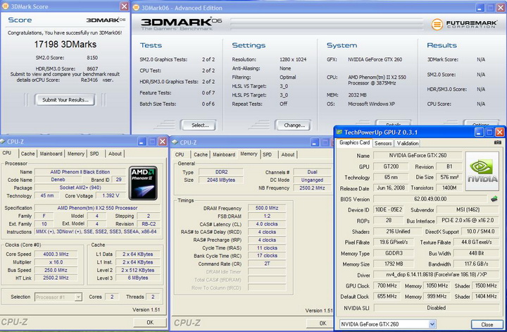Screen dimensions: 507x332
Task: Click the Resolution value 1280 x 1024
Action: pos(293,59)
